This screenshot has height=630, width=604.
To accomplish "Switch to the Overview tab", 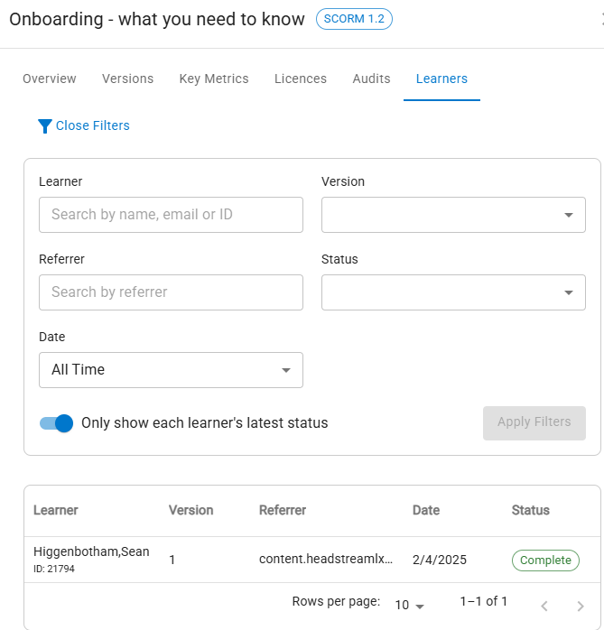I will coord(50,79).
